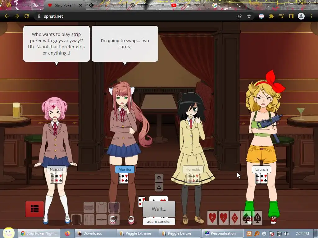Toggle the crossed-eye hide icon above the table
Image resolution: width=318 pixels, height=238 pixels.
[x=159, y=178]
